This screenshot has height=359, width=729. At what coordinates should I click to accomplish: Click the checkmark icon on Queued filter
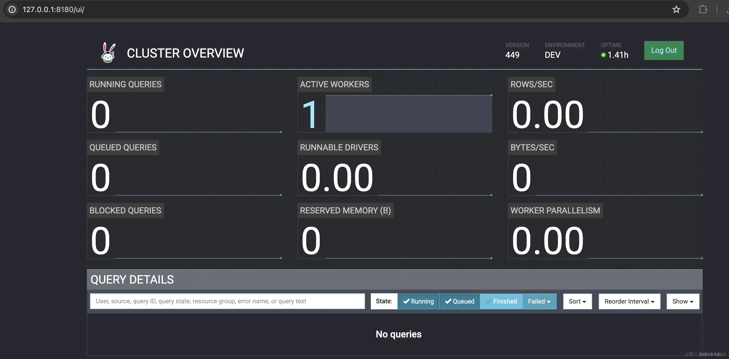448,301
